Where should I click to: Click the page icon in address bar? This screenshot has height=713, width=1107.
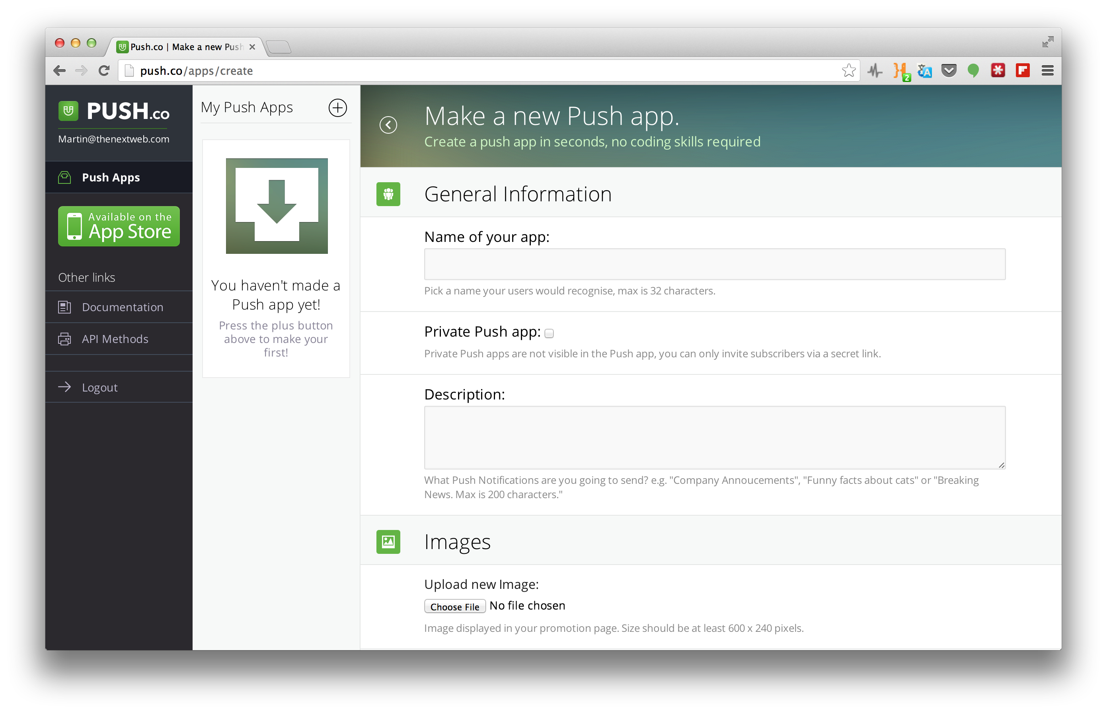[129, 71]
